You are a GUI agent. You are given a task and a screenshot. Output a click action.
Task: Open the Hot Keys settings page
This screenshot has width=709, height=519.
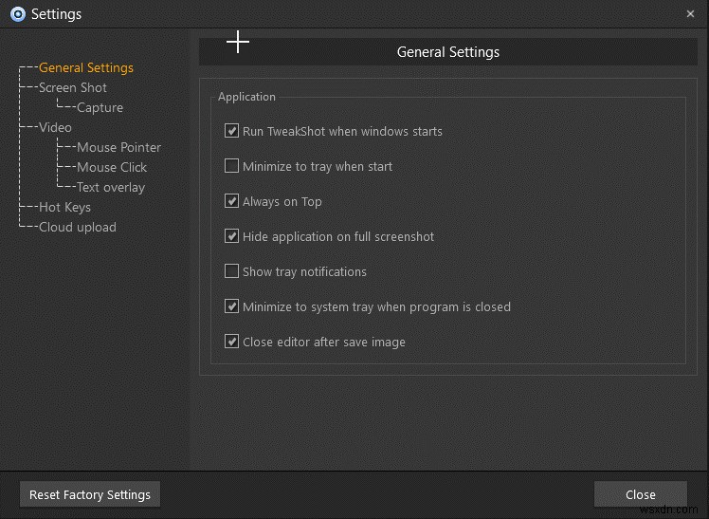(x=64, y=207)
